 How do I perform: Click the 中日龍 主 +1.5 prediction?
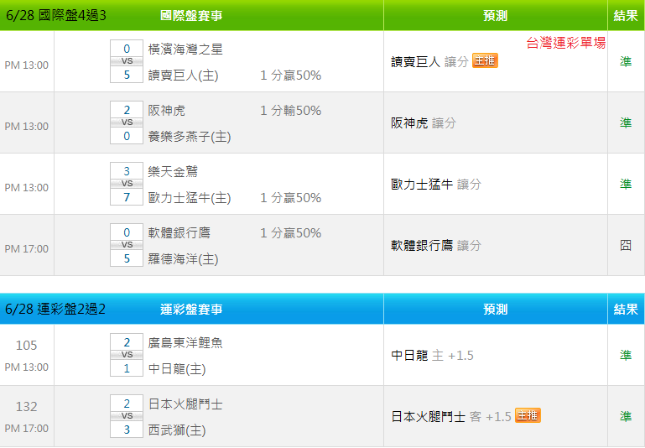pyautogui.click(x=432, y=356)
